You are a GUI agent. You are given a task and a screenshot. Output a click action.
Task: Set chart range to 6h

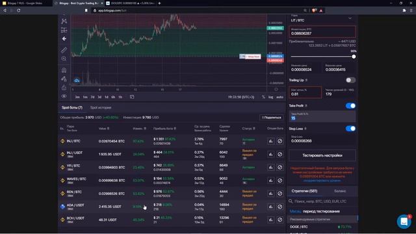[113, 97]
